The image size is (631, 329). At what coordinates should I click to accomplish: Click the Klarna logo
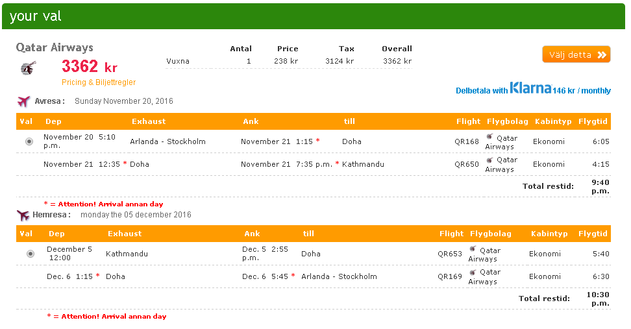530,88
